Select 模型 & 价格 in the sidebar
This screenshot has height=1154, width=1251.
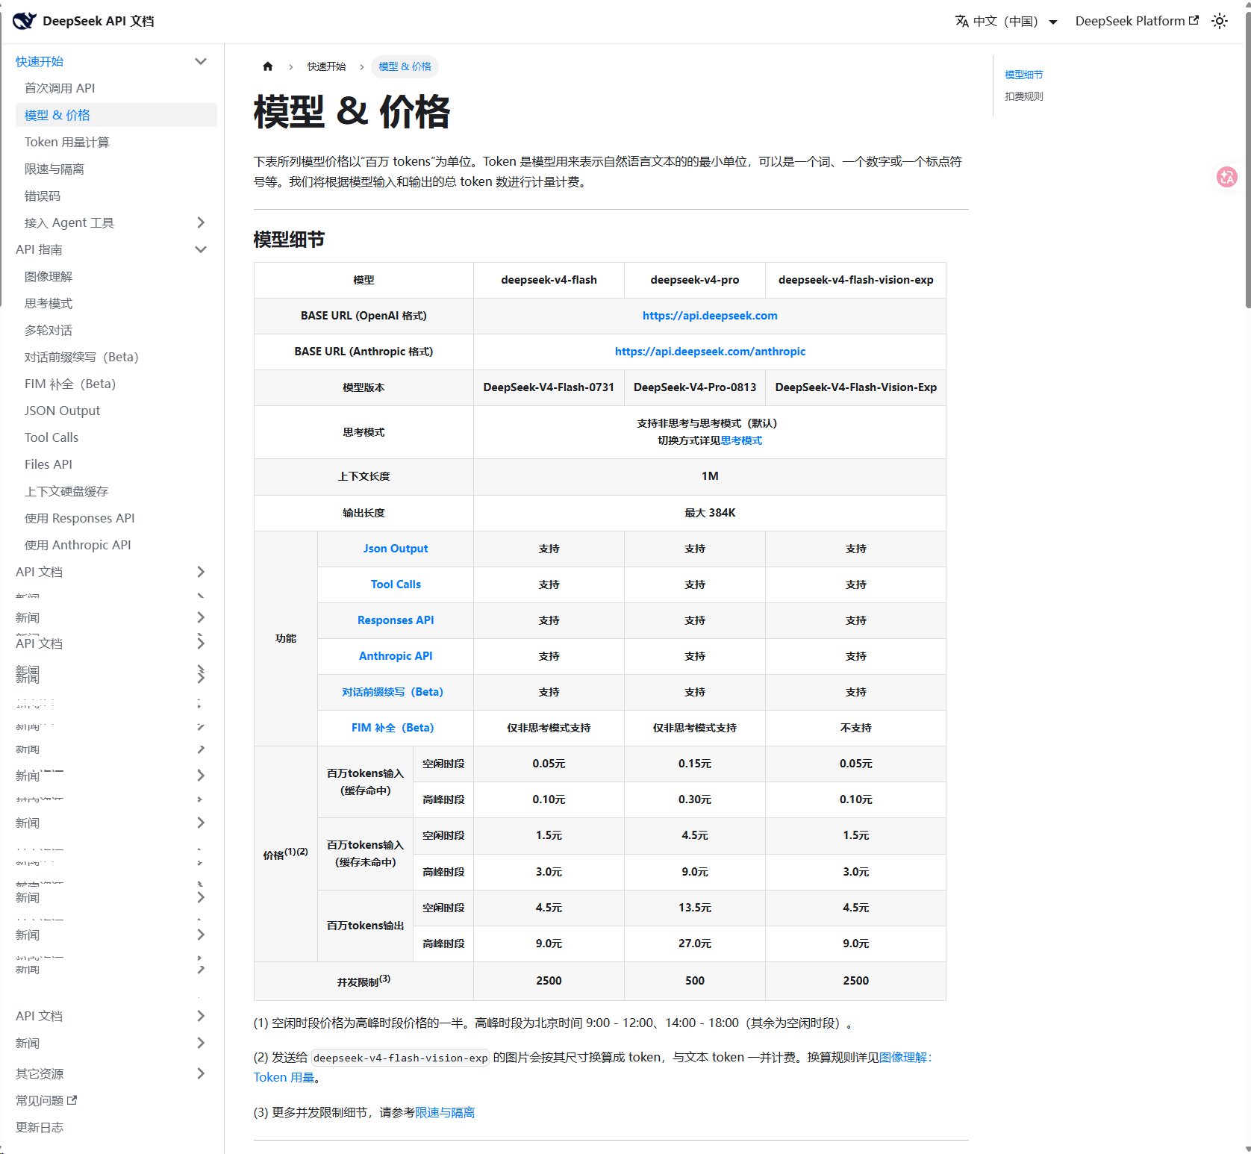tap(116, 115)
